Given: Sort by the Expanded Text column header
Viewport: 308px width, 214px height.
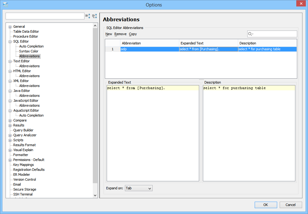Looking at the screenshot, I should 208,43.
